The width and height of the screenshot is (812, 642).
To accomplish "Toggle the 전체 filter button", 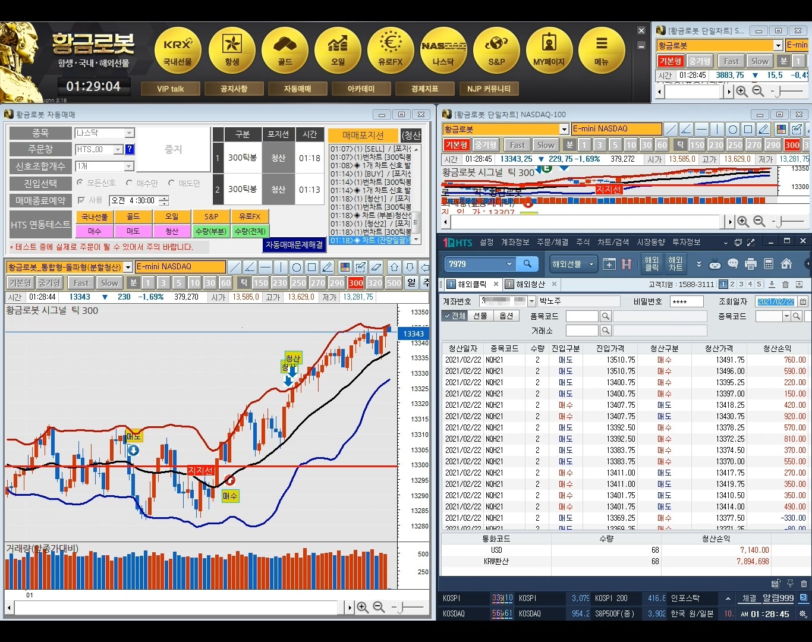I will tap(454, 316).
